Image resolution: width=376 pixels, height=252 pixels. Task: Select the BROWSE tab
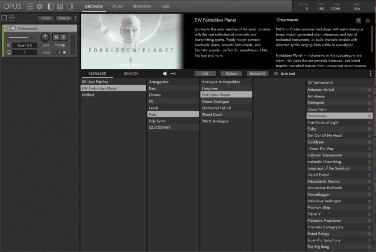click(94, 7)
